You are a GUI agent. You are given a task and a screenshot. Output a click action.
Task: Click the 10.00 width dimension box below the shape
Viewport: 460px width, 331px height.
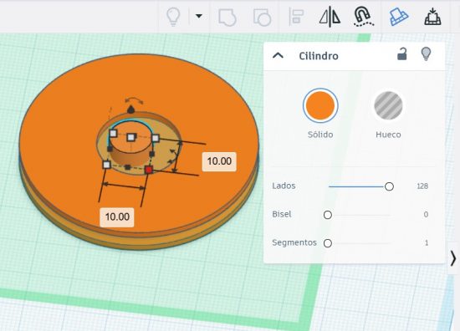pyautogui.click(x=117, y=217)
